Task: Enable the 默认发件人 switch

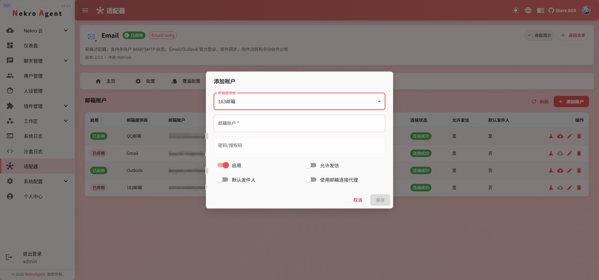Action: (222, 179)
